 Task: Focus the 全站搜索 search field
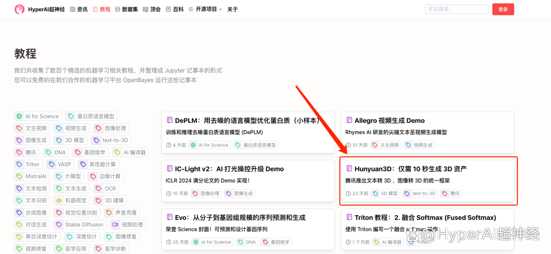(x=457, y=10)
